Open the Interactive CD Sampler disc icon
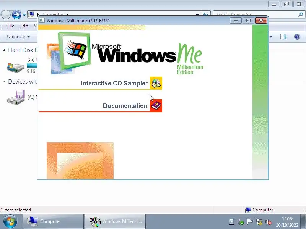 [x=156, y=83]
